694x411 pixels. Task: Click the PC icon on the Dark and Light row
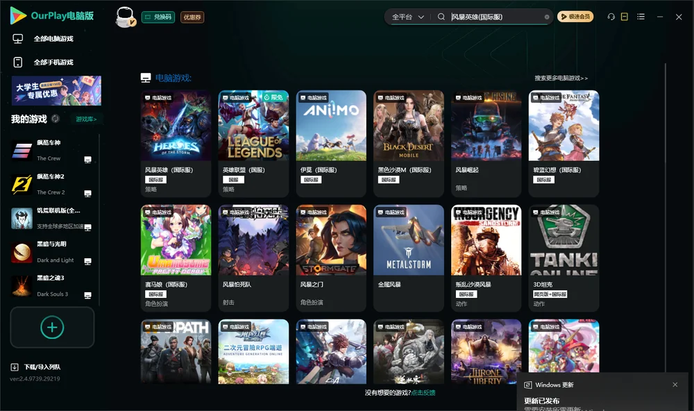coord(87,261)
